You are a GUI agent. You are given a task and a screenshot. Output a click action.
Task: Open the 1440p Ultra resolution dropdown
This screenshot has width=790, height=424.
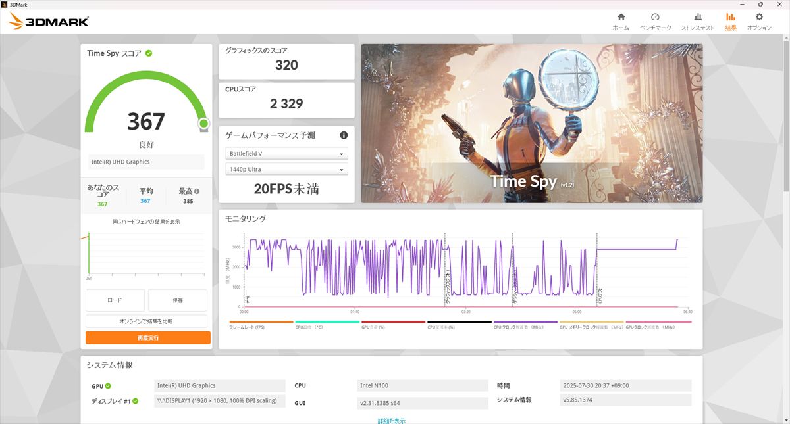point(286,170)
